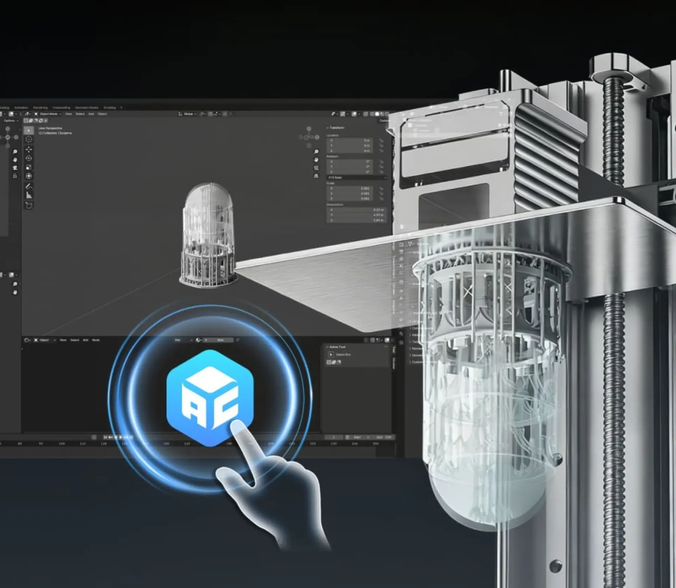
Task: Open the Object Mode dropdown
Action: pyautogui.click(x=49, y=114)
